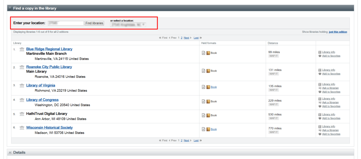Click the Distance column header

pyautogui.click(x=273, y=43)
